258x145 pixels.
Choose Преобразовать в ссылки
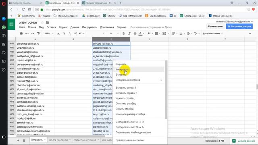click(x=139, y=140)
